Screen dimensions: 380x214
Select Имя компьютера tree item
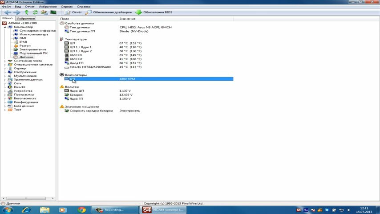tap(34, 34)
